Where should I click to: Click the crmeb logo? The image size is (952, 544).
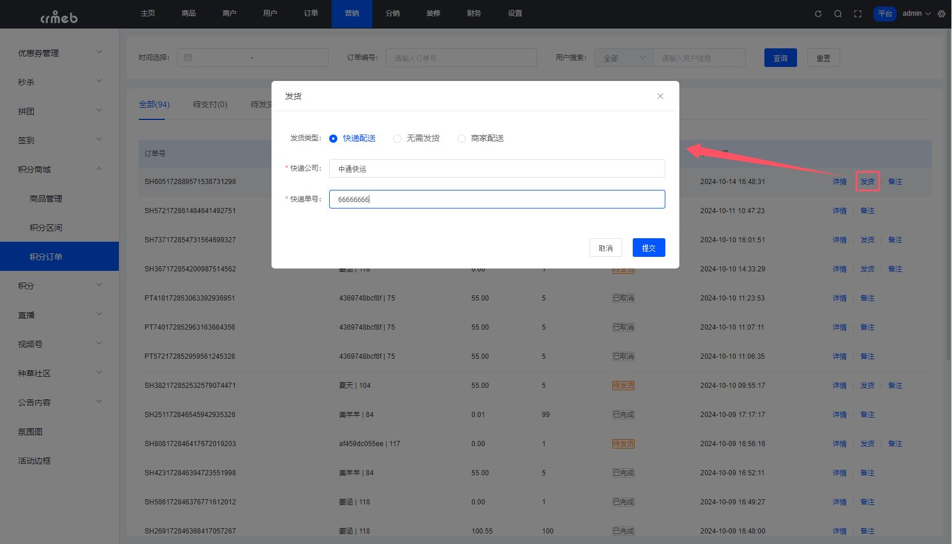(59, 17)
